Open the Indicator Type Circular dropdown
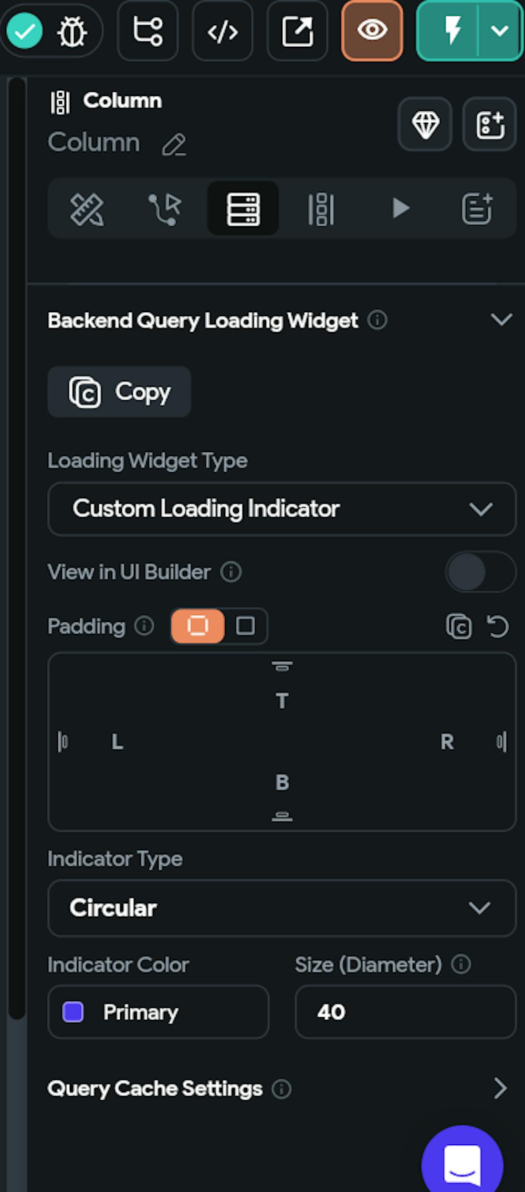The image size is (525, 1192). [x=282, y=908]
